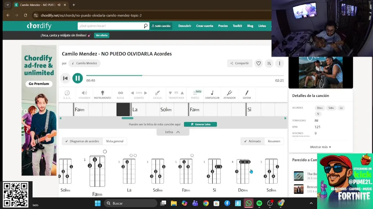Viewport: 373px width, 209px height.
Task: Pause the song with the green pause button
Action: [78, 78]
